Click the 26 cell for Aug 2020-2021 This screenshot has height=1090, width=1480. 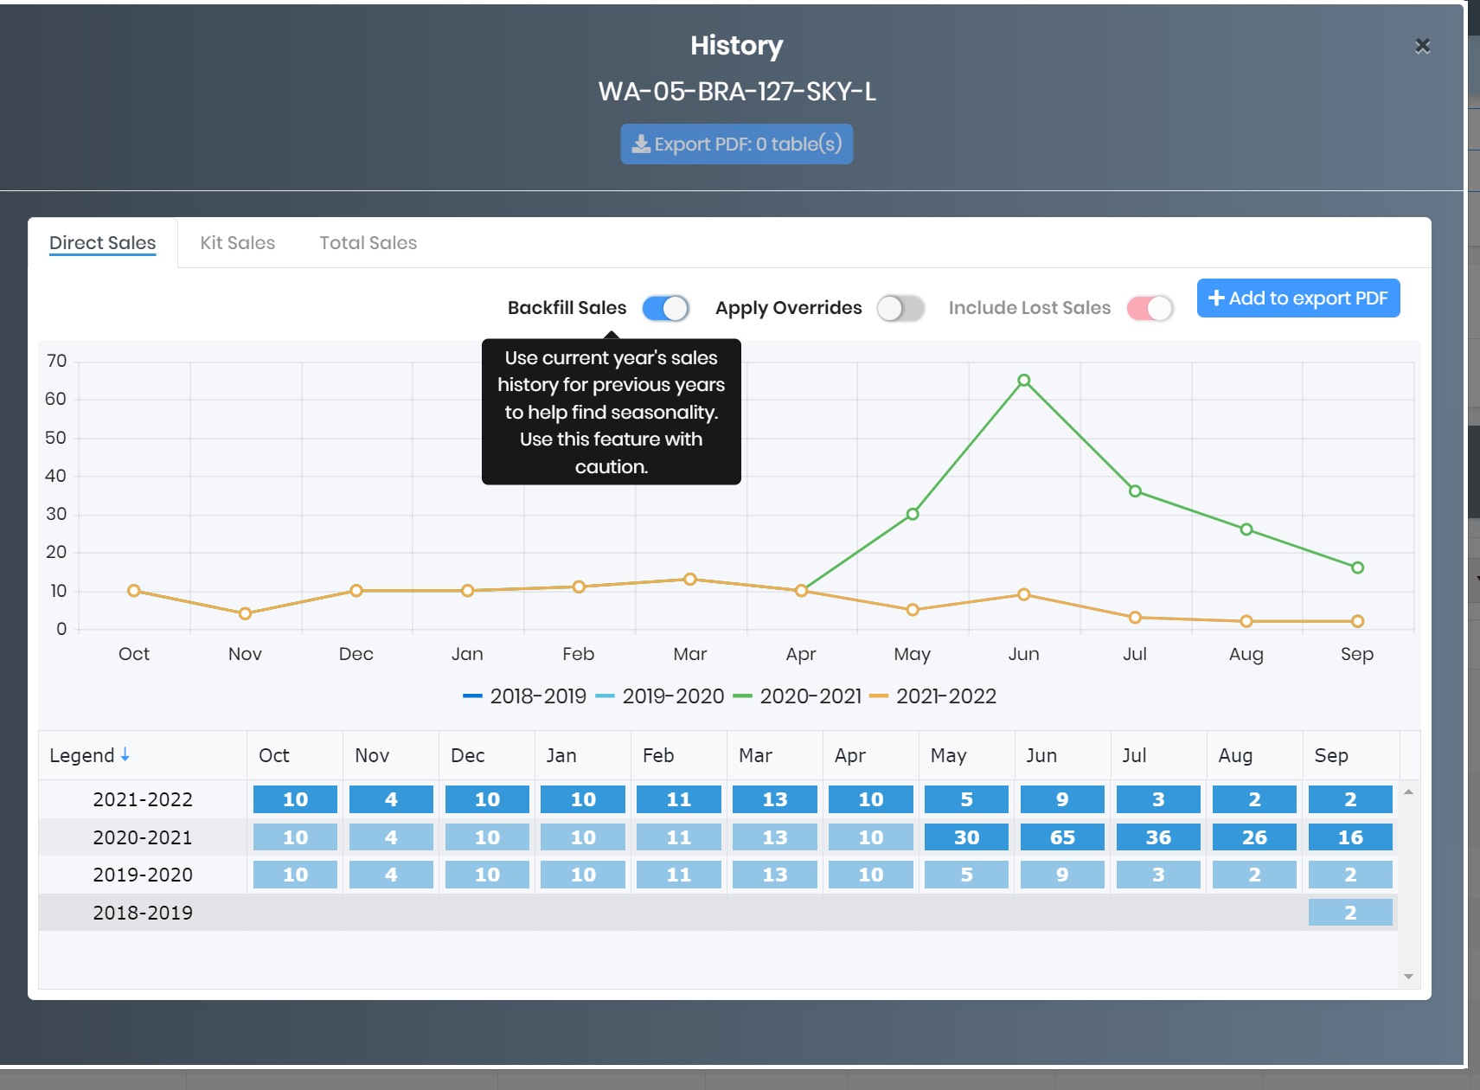[1254, 837]
